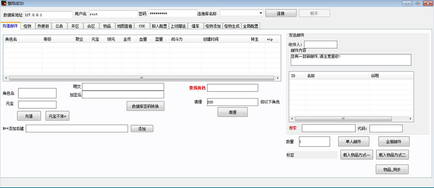Click the character table's scroll-right arrow
The width and height of the screenshot is (434, 188).
[x=278, y=78]
